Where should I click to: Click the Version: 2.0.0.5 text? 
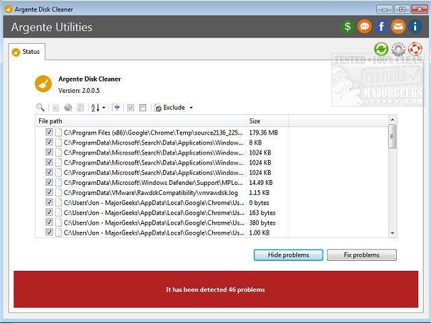tap(79, 91)
